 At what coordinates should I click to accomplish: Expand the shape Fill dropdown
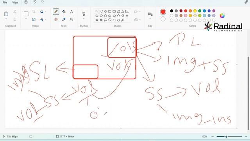coord(137,20)
